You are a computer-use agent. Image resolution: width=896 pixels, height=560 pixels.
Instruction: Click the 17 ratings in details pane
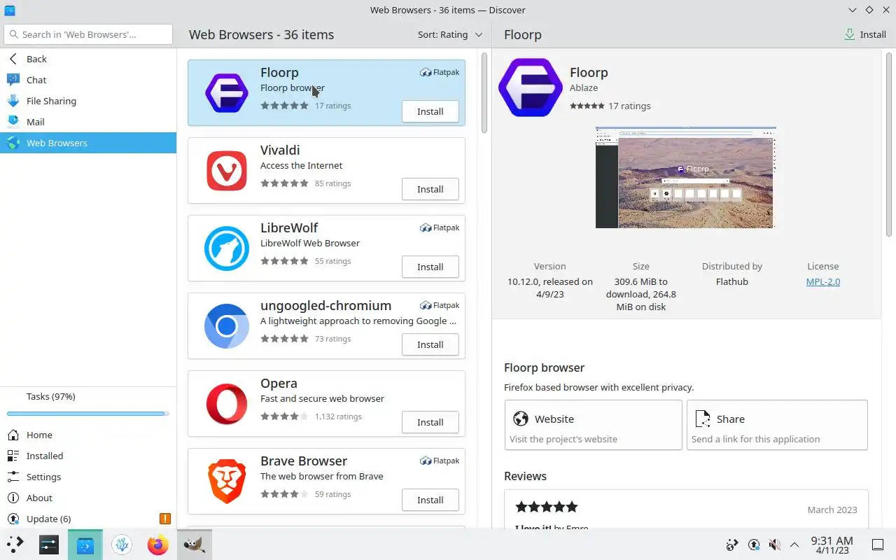[x=629, y=106]
